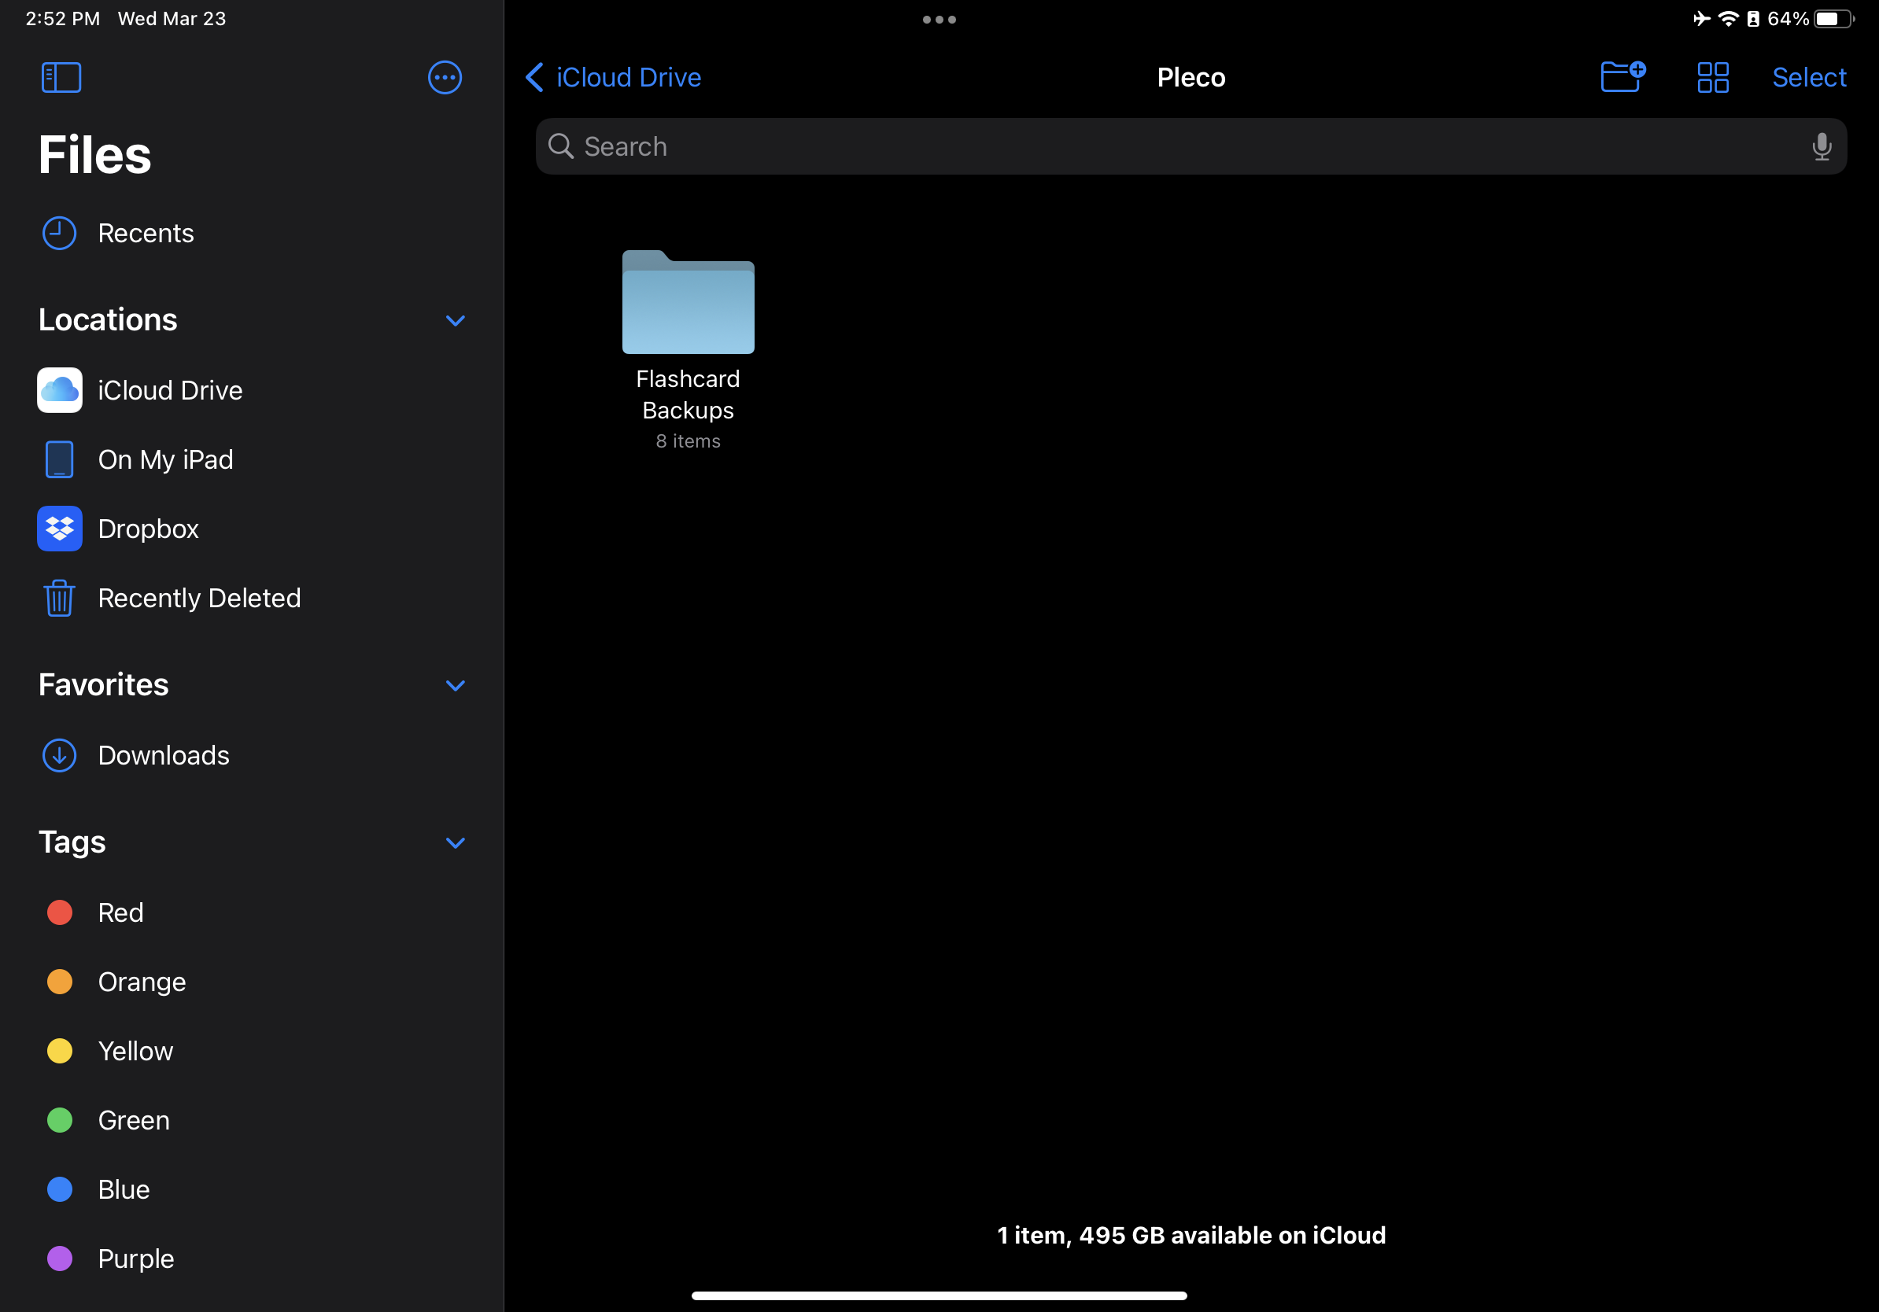Select the Orange tag color dot
1879x1312 pixels.
(60, 982)
